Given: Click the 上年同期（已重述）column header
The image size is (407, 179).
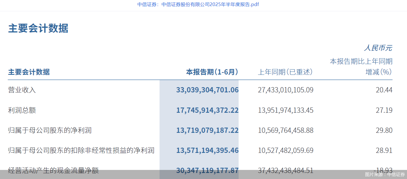Looking at the screenshot, I should [285, 72].
